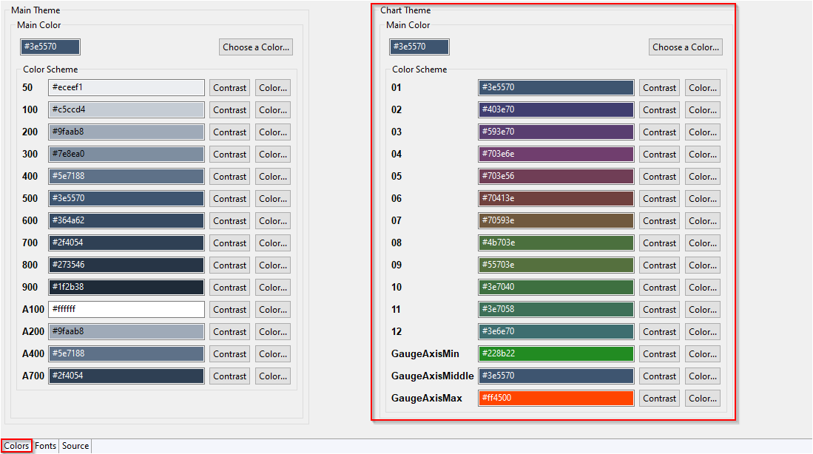Click the orange GaugeAxisMax color field

coord(556,398)
